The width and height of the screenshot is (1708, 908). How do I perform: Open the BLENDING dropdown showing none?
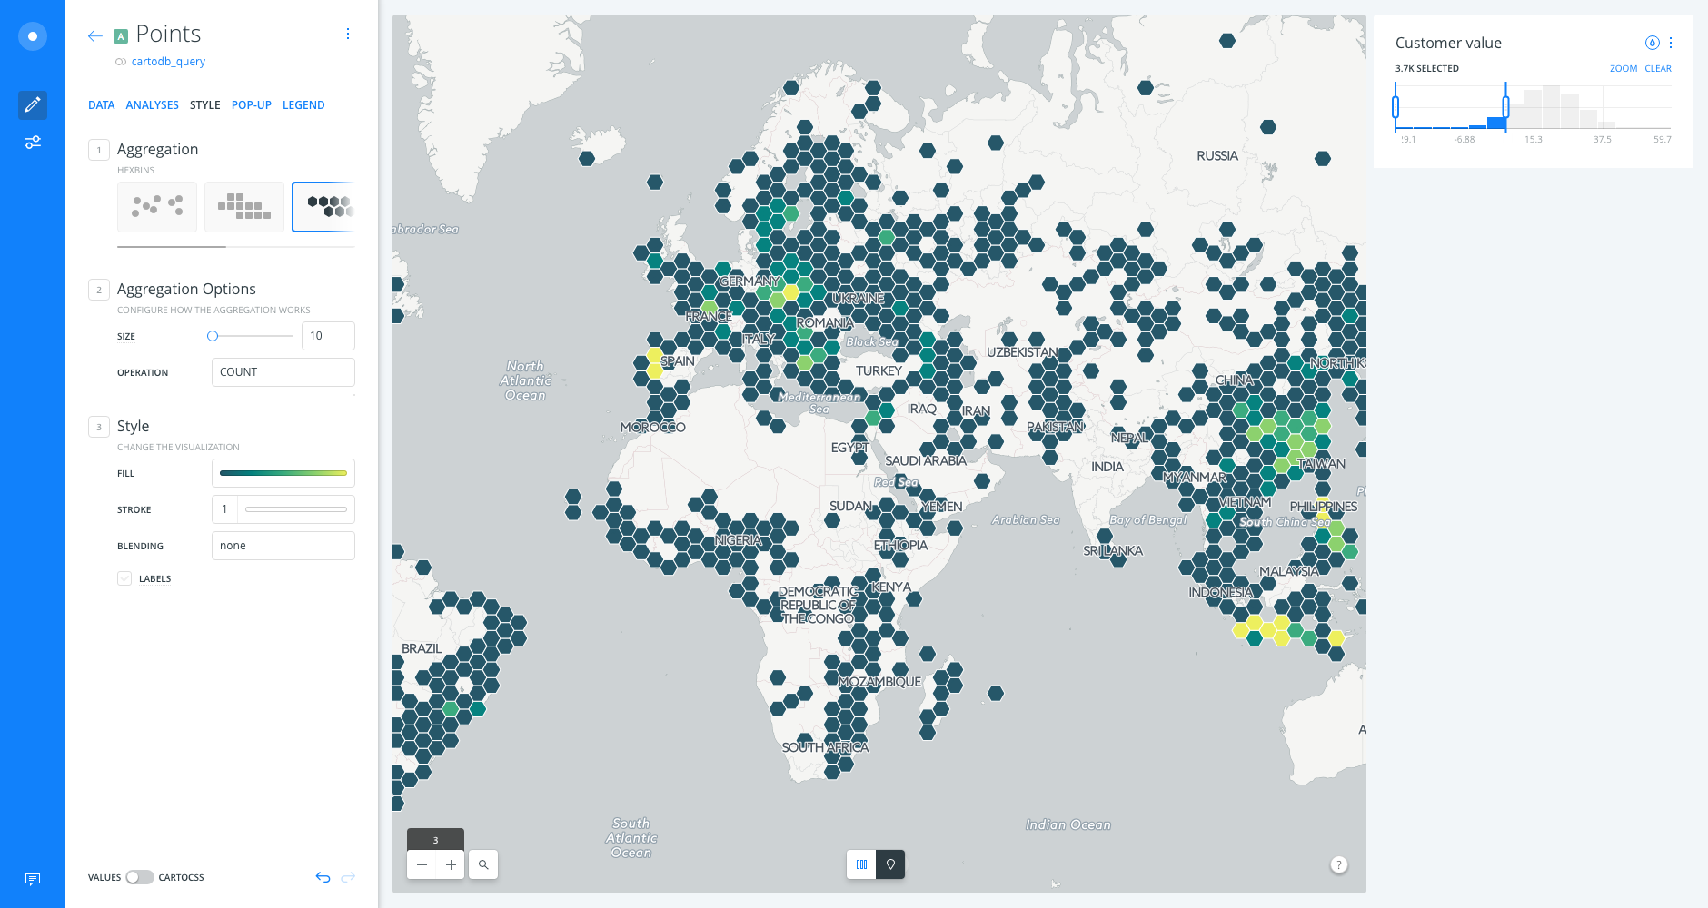(x=283, y=545)
